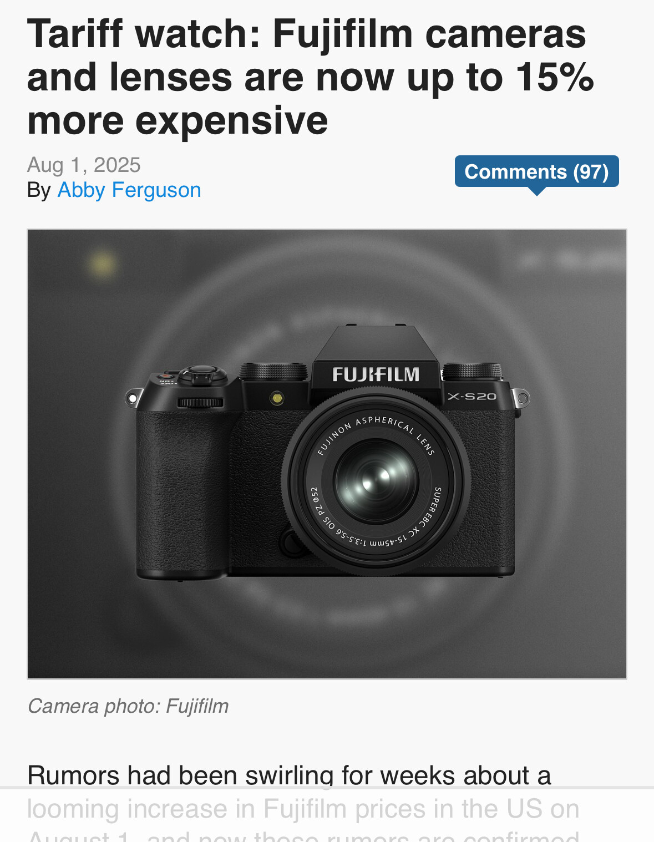This screenshot has height=842, width=654.
Task: Tap the FUJIFILM logo on the camera
Action: point(376,374)
